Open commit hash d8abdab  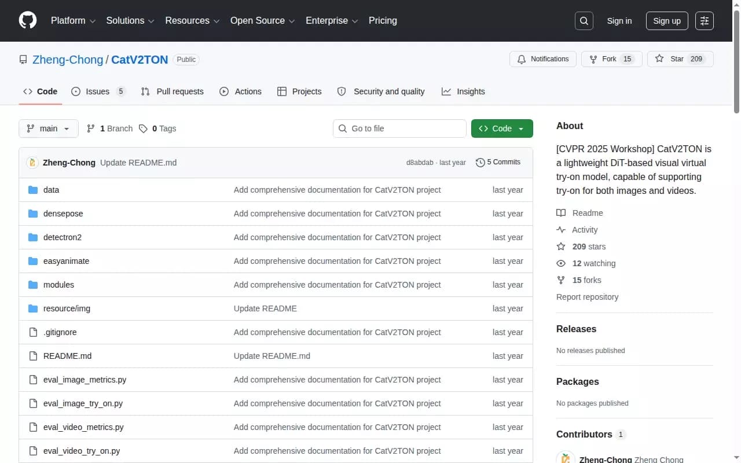pyautogui.click(x=420, y=163)
